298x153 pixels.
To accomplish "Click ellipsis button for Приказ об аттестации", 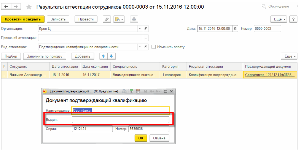I will point(146,38).
